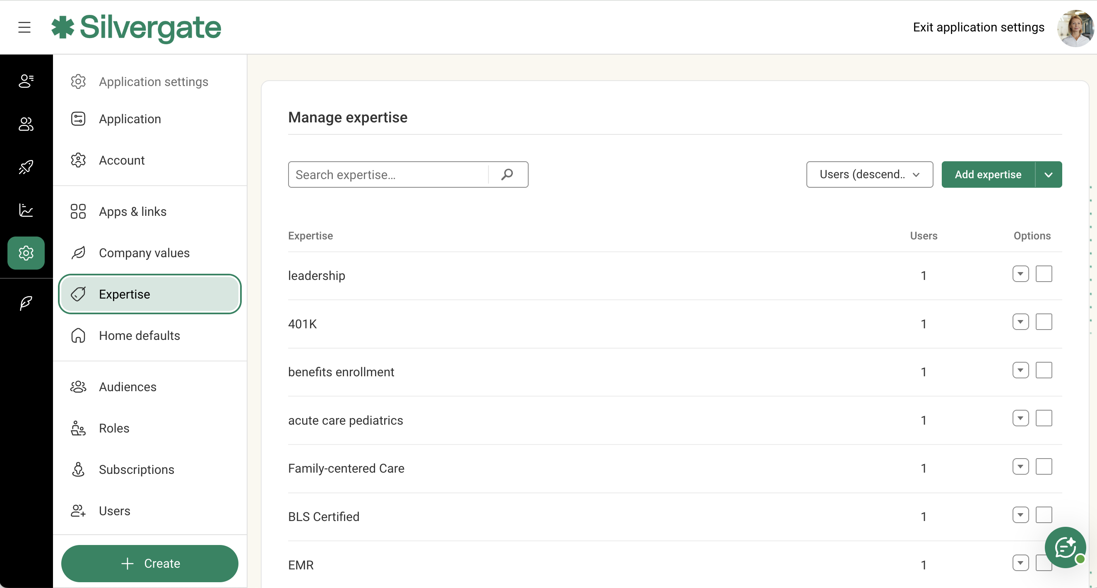Open the analytics chart rail icon
The image size is (1097, 588).
click(26, 210)
